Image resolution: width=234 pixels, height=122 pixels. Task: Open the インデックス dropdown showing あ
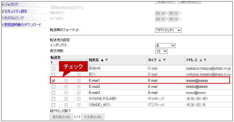[165, 45]
